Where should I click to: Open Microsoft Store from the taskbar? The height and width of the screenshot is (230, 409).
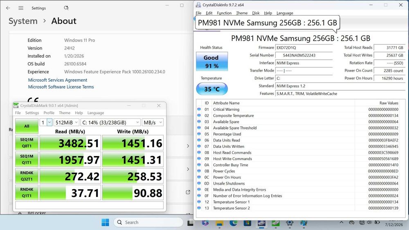click(x=247, y=223)
